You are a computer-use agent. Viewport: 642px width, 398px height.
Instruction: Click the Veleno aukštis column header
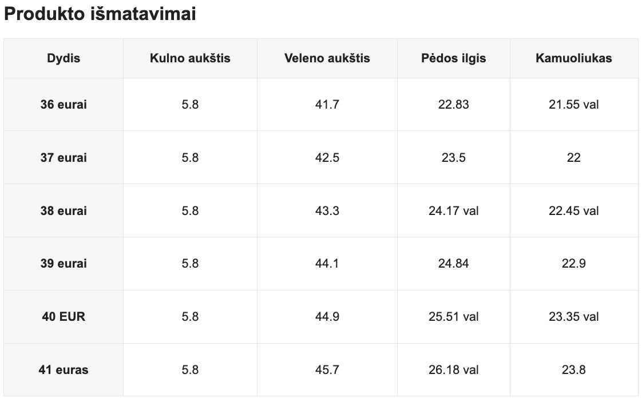327,58
